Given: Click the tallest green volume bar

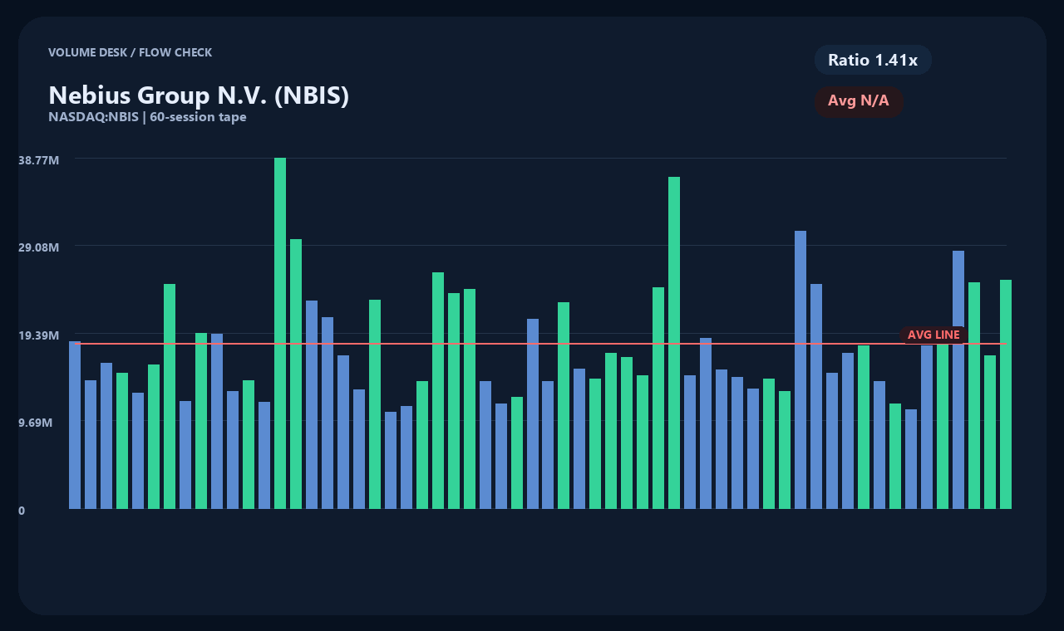Looking at the screenshot, I should point(280,333).
